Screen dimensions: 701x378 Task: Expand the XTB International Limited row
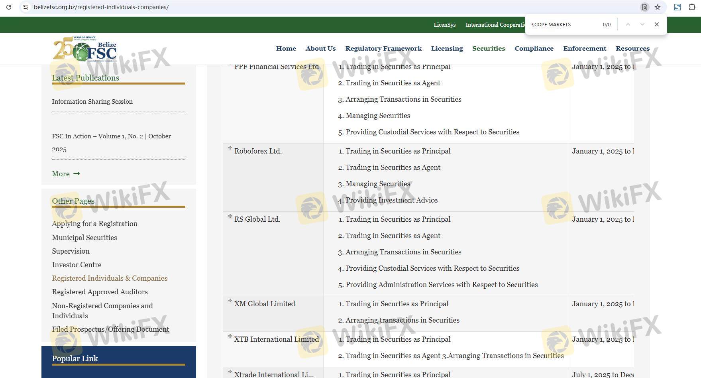tap(230, 336)
